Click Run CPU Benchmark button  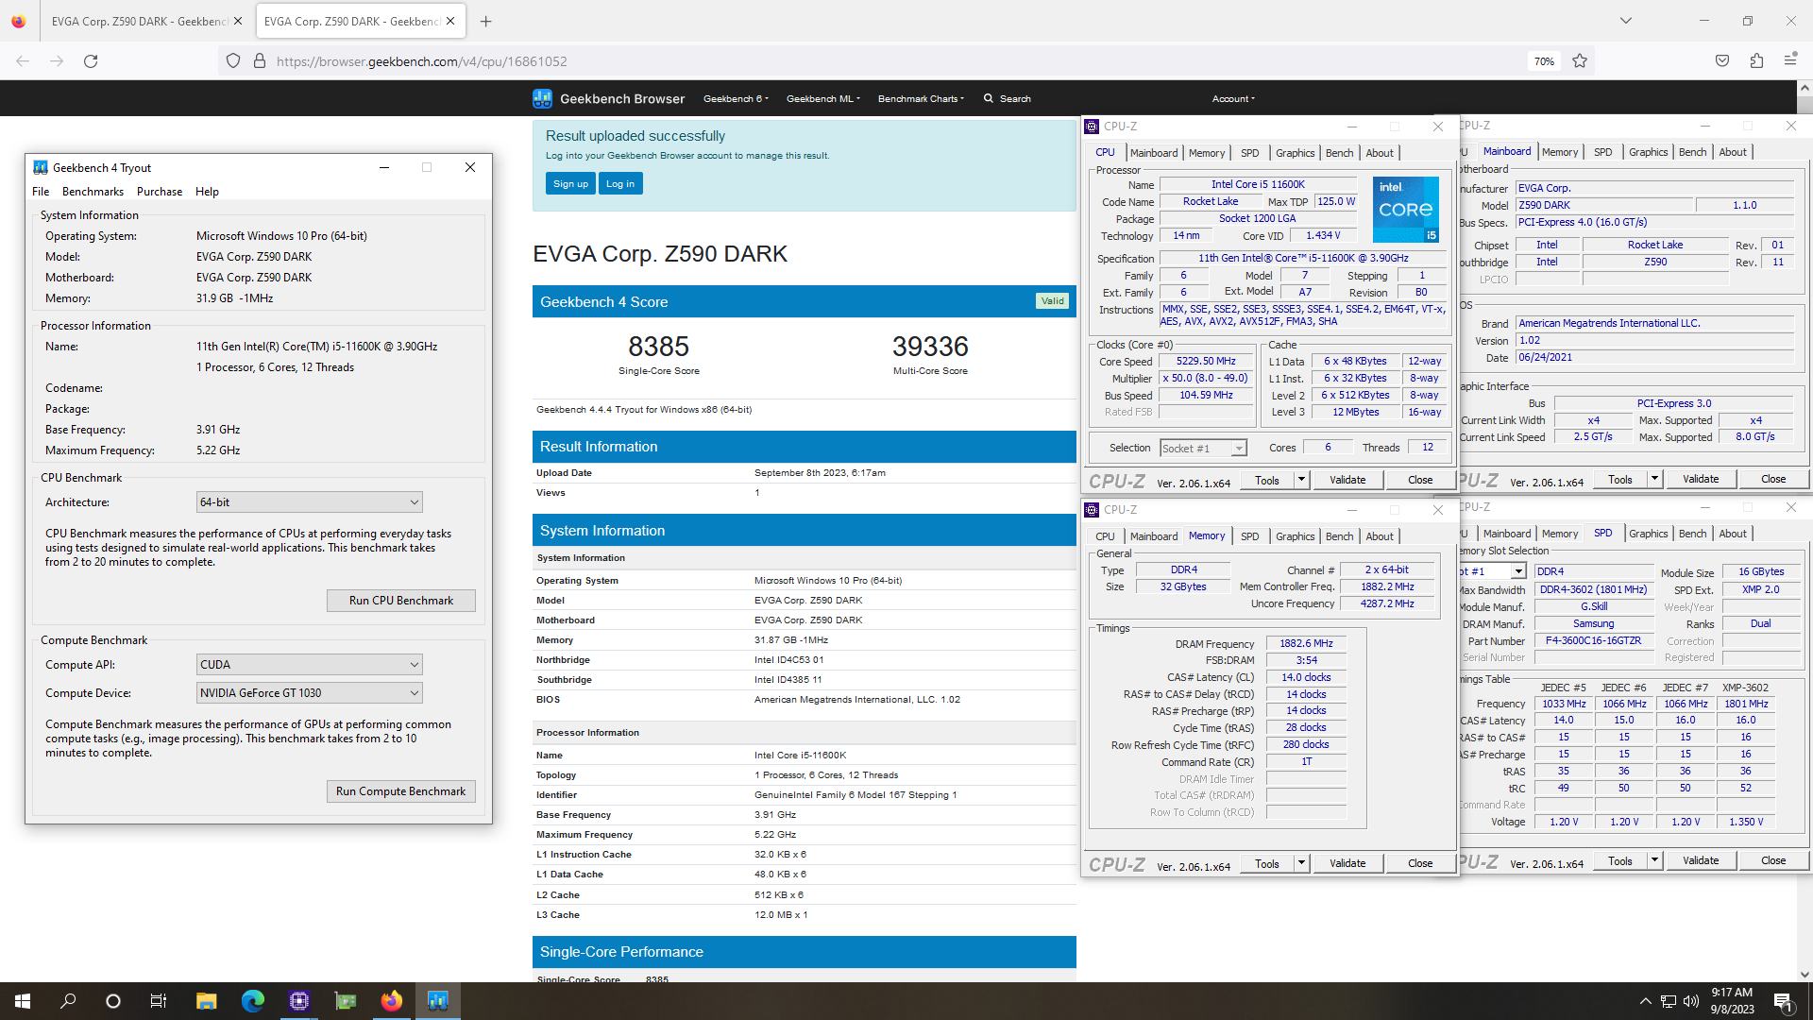[401, 601]
